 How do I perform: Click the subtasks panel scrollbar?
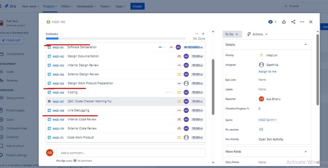[213, 87]
